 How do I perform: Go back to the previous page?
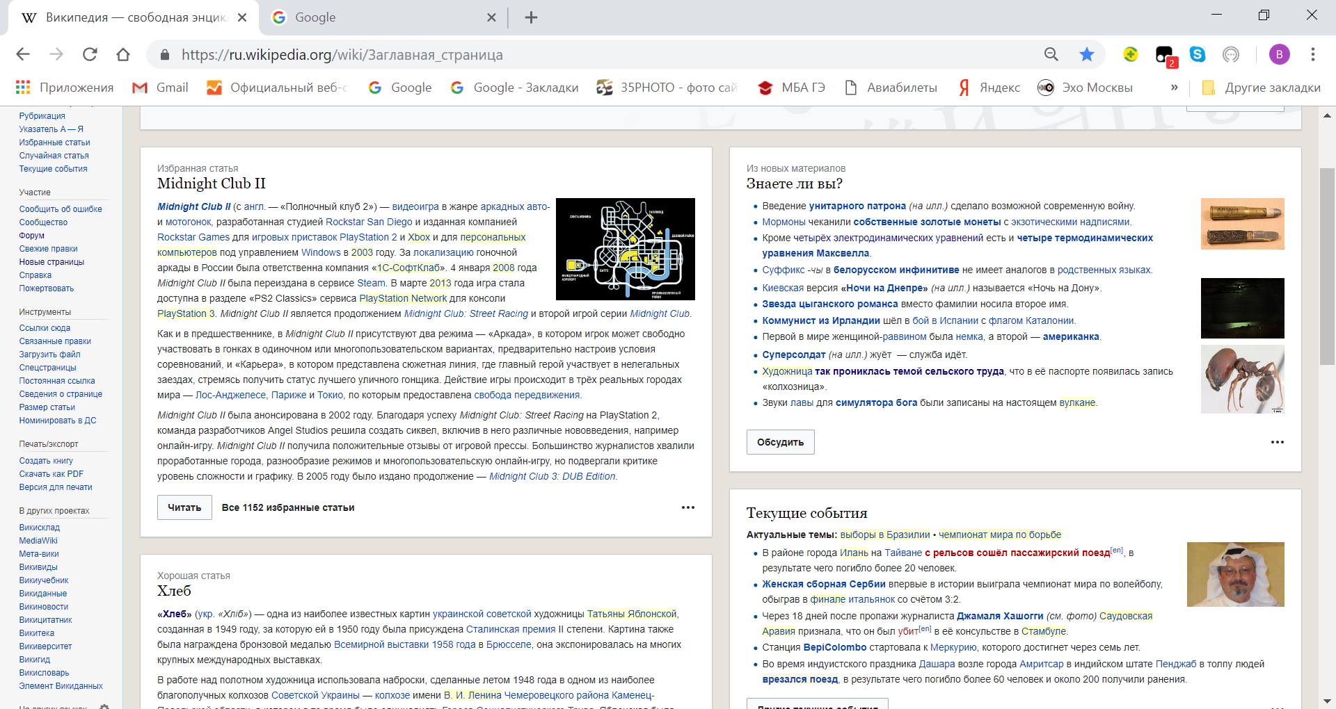(23, 54)
